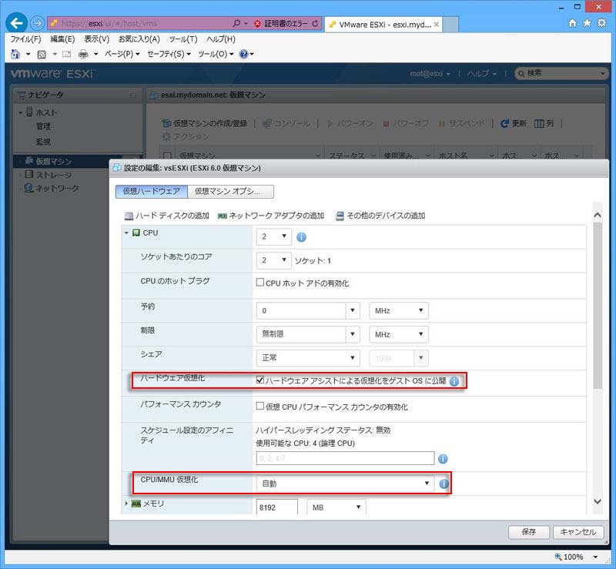Click the キャンセル button
The image size is (616, 569).
point(578,532)
